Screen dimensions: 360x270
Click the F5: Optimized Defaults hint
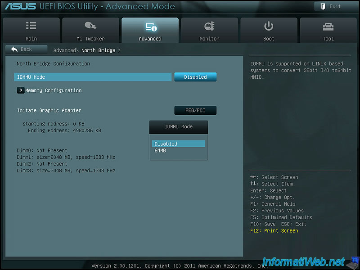pos(281,217)
